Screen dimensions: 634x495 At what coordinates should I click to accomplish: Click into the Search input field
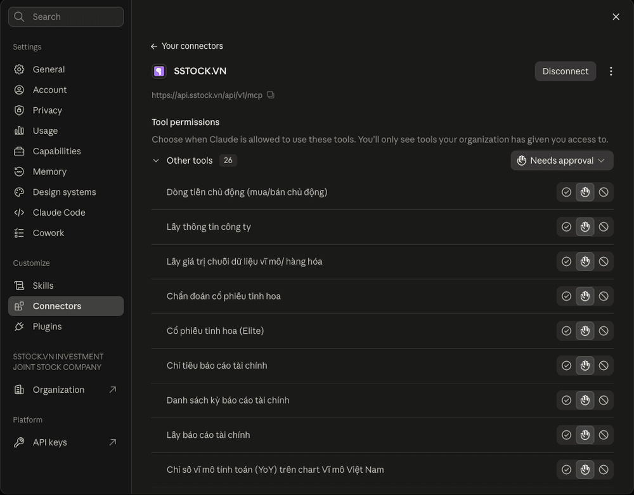click(66, 16)
